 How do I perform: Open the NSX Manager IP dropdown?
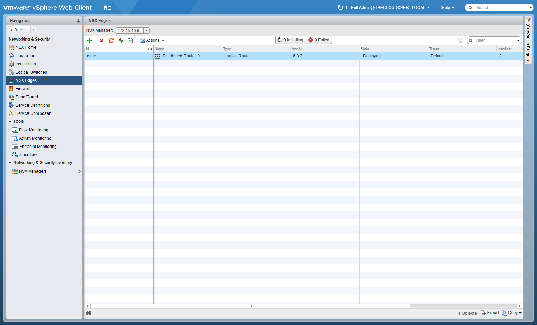click(x=146, y=31)
